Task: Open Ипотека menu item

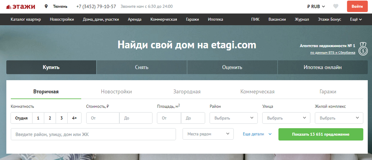Action: (x=215, y=19)
